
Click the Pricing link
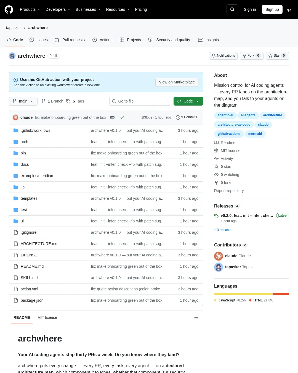141,9
